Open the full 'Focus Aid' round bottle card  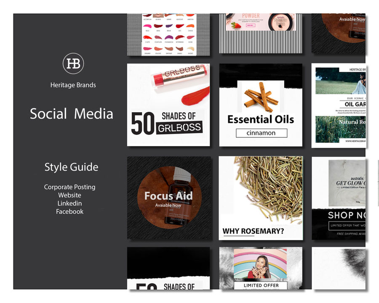pyautogui.click(x=169, y=198)
